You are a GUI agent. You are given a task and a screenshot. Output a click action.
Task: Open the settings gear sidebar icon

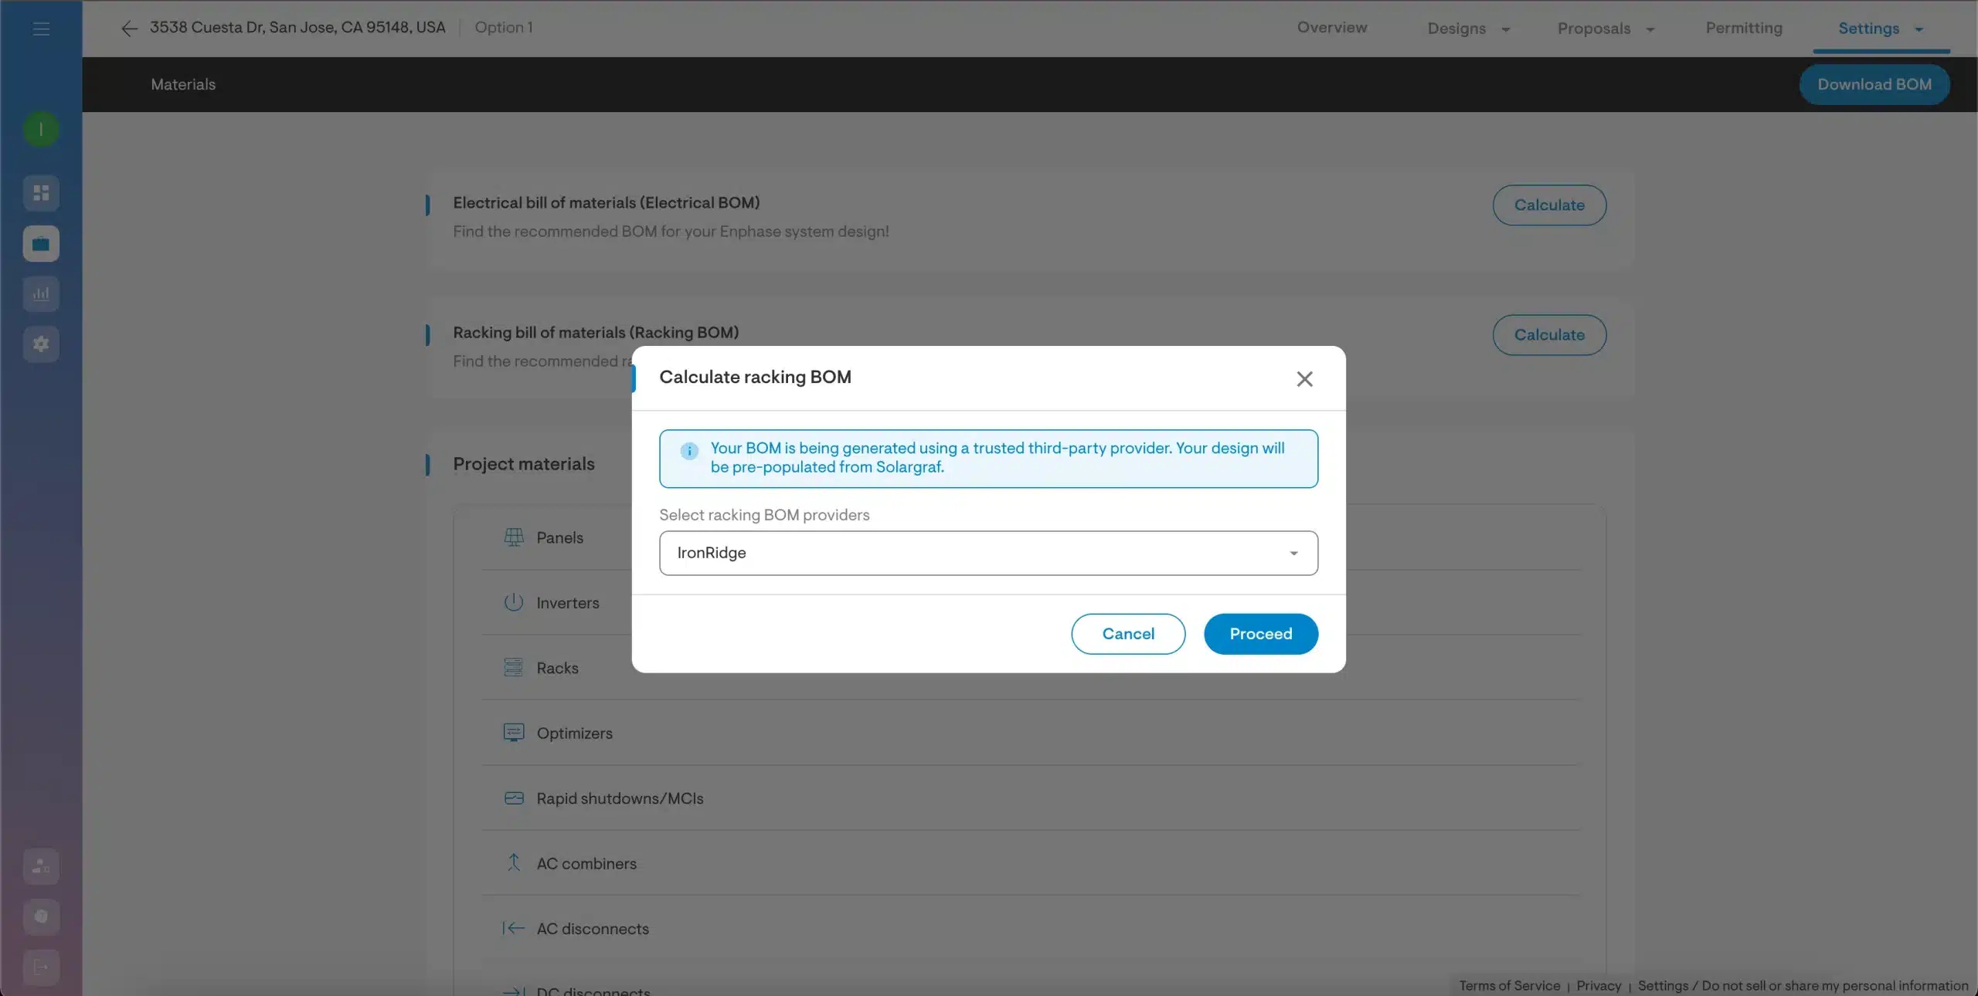click(41, 344)
